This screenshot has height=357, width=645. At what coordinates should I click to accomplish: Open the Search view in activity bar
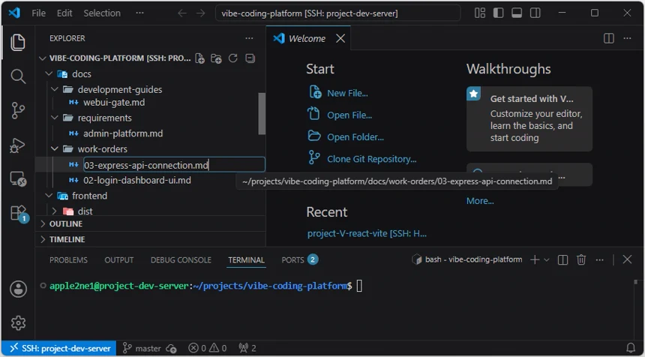click(x=18, y=76)
